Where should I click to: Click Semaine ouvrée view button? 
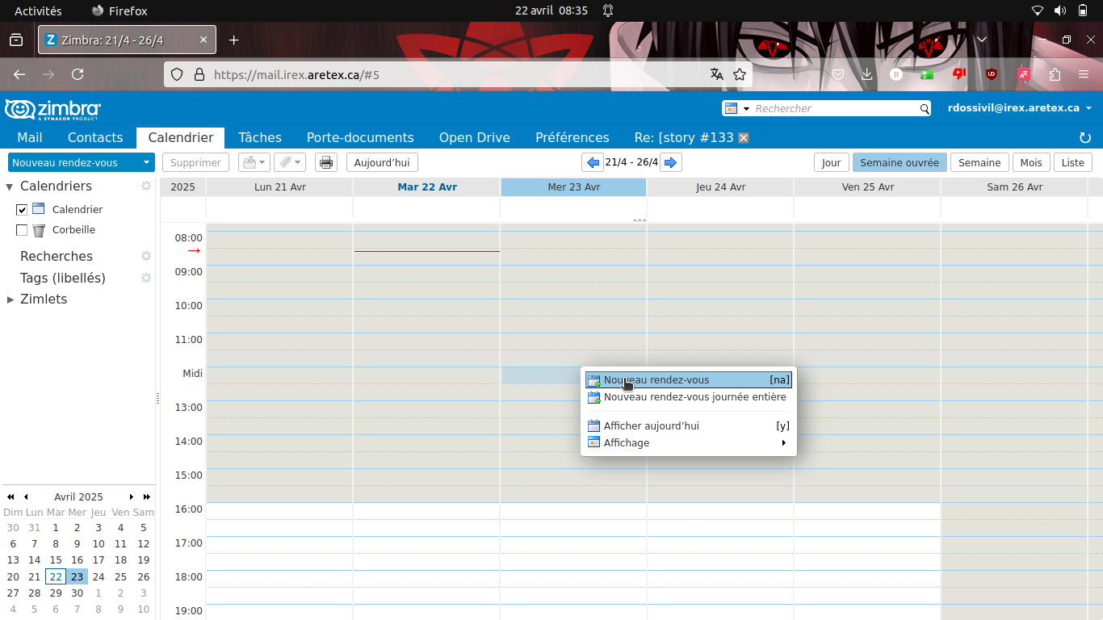[x=900, y=162]
